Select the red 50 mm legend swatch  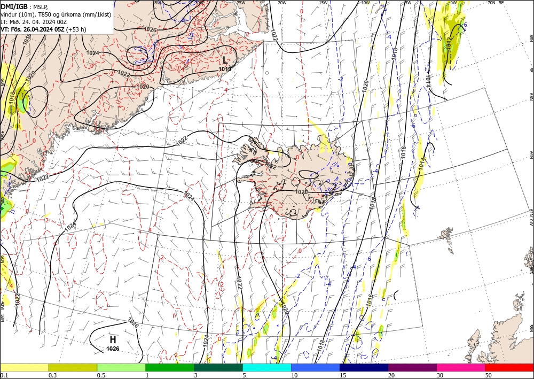[509, 367]
